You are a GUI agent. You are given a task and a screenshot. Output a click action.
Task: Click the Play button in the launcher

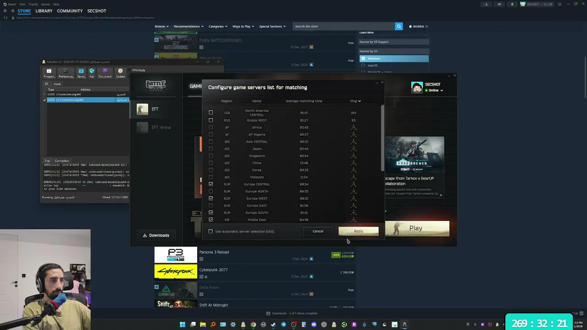click(416, 228)
